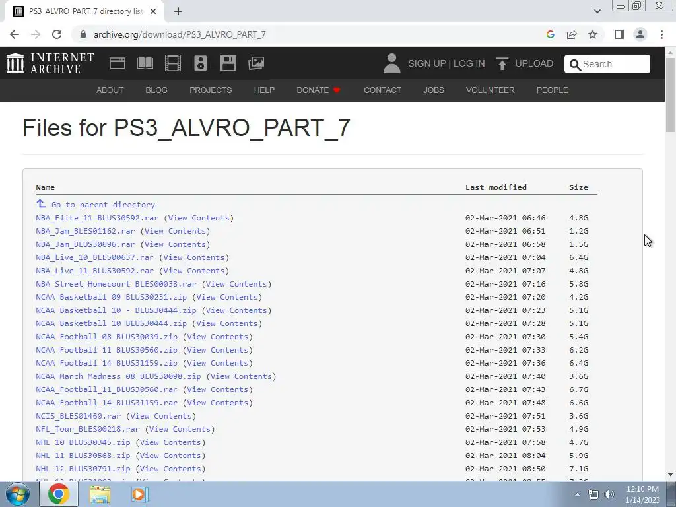The image size is (676, 507).
Task: Click the page vertical scrollbar thumb
Action: (x=670, y=95)
